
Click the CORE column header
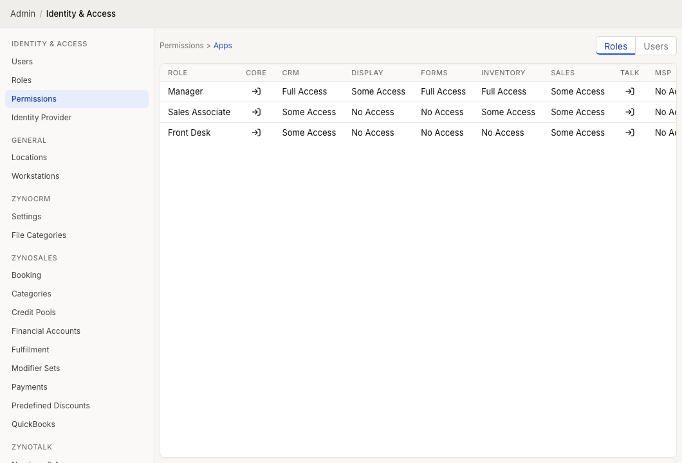pyautogui.click(x=256, y=73)
